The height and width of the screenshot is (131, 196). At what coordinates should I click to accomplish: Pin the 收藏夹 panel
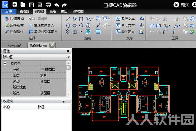(64, 101)
